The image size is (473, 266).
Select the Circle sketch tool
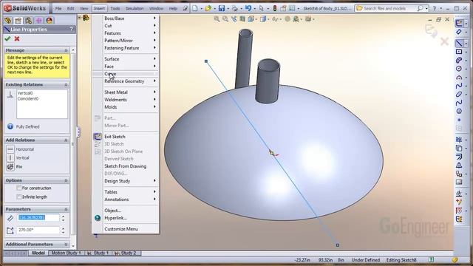tap(459, 69)
